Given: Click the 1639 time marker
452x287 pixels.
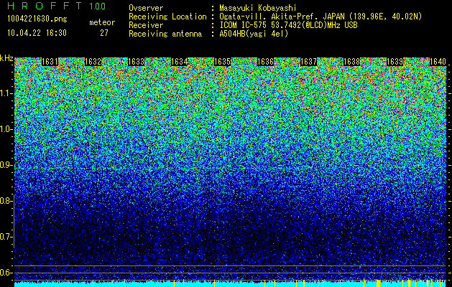Looking at the screenshot, I should 395,62.
